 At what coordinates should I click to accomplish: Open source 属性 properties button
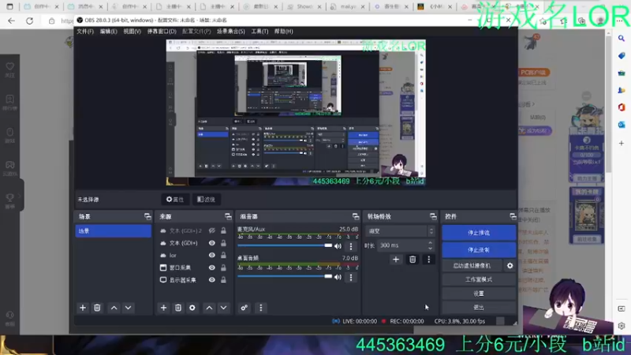pyautogui.click(x=175, y=200)
